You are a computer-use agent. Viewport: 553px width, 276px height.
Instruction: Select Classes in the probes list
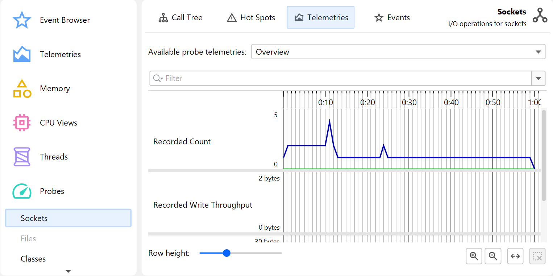click(x=33, y=259)
